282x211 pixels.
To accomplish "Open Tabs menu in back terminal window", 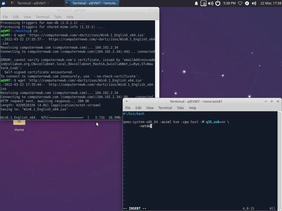I will tap(58, 17).
